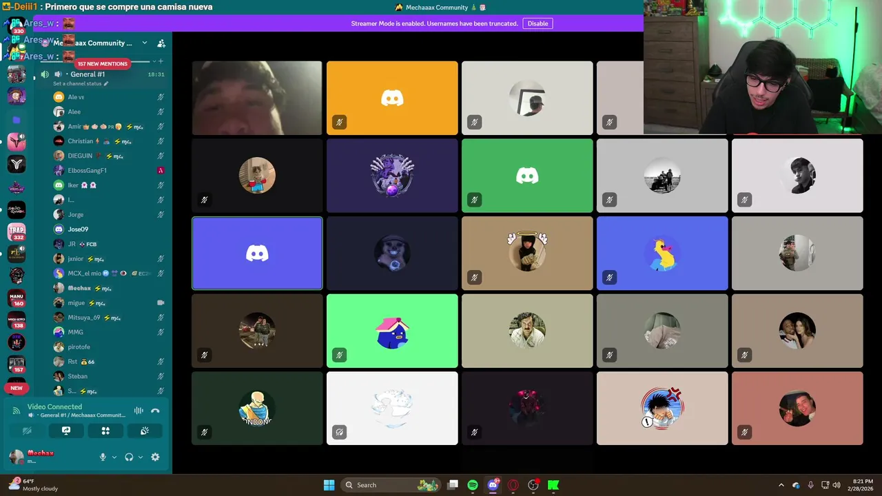Open the MANU server icon with 160 badge
The image size is (882, 496).
(17, 298)
